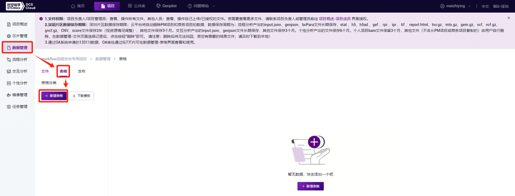Image resolution: width=515 pixels, height=196 pixels.
Task: Open 公共库 in the top navigation
Action: point(136,6)
